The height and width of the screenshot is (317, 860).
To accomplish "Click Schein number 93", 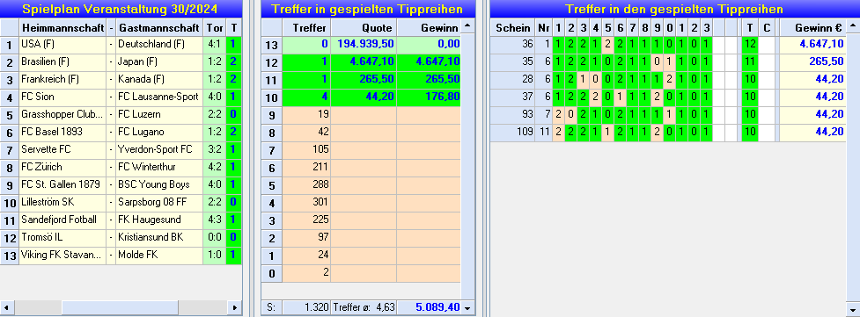I will tap(512, 114).
